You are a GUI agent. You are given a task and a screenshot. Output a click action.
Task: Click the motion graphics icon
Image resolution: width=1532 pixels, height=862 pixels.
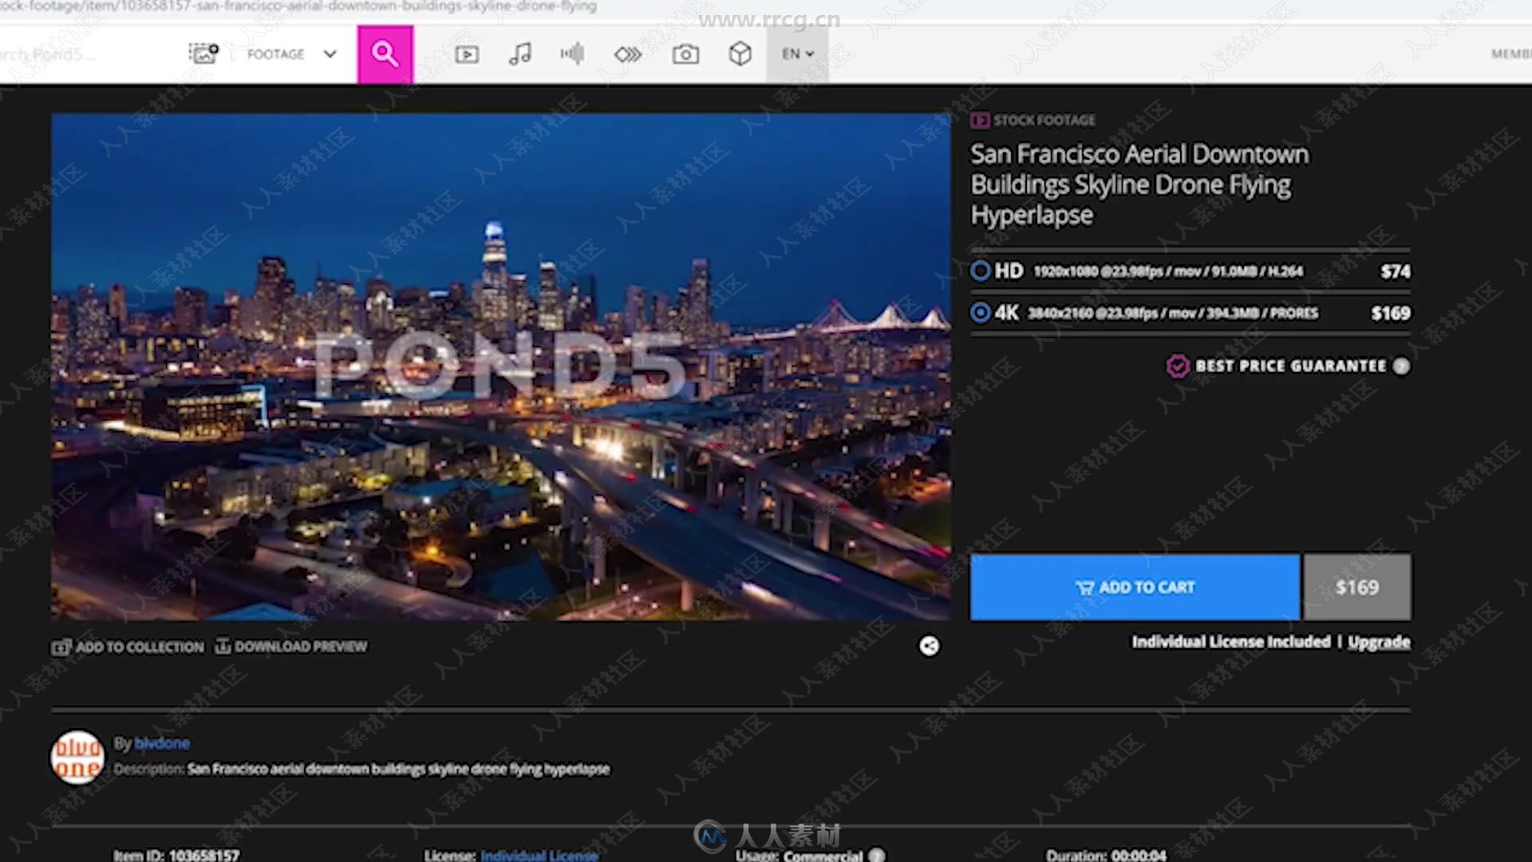[627, 53]
